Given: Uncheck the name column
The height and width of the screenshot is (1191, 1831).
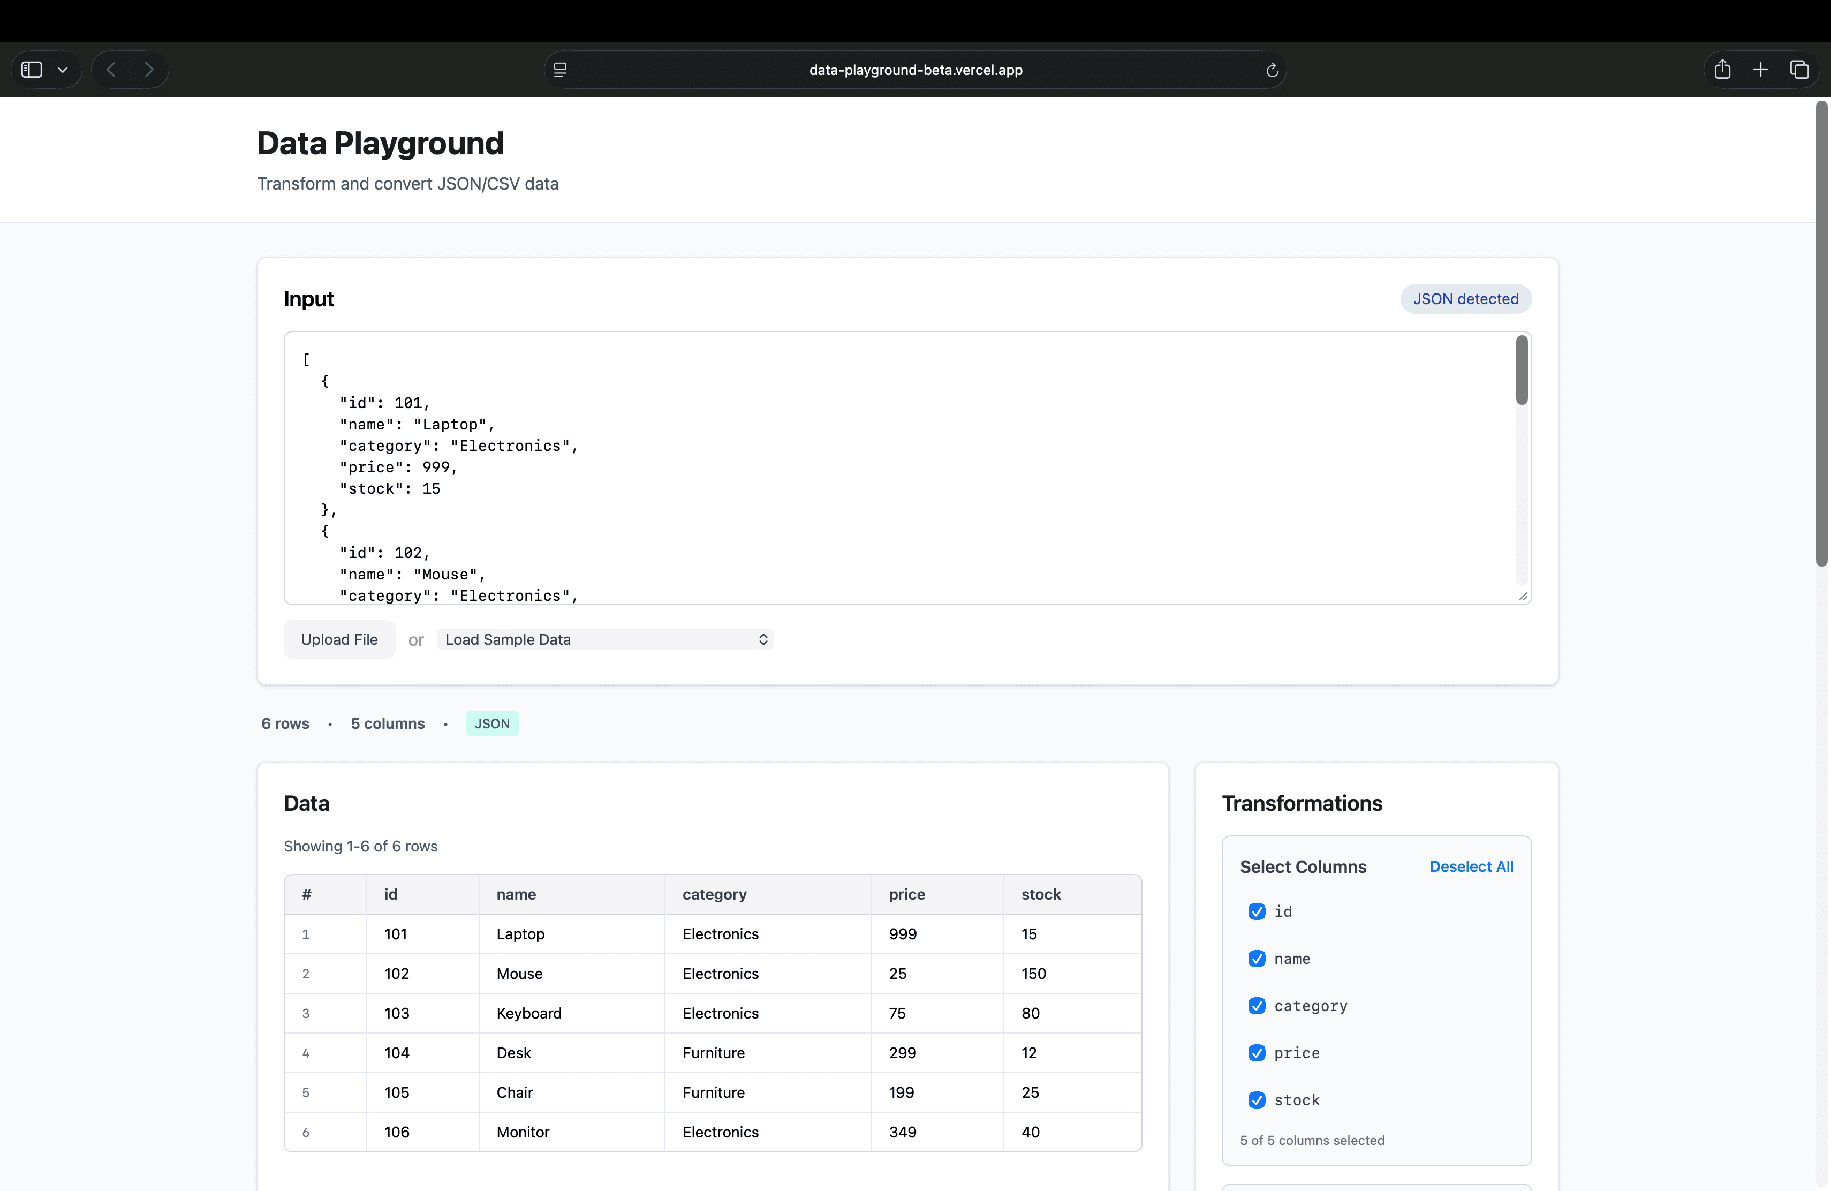Looking at the screenshot, I should [x=1257, y=959].
